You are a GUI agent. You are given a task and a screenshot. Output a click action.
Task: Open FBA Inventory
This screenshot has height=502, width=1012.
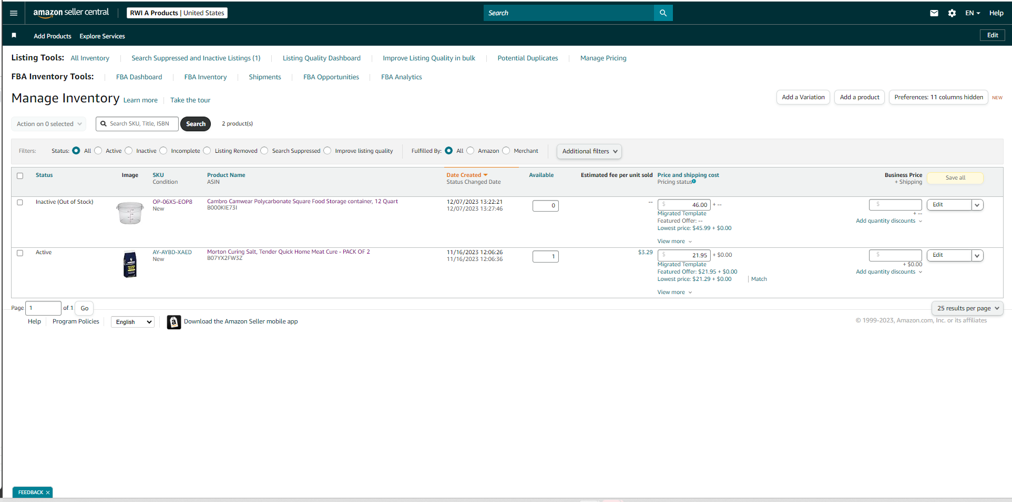(x=206, y=77)
